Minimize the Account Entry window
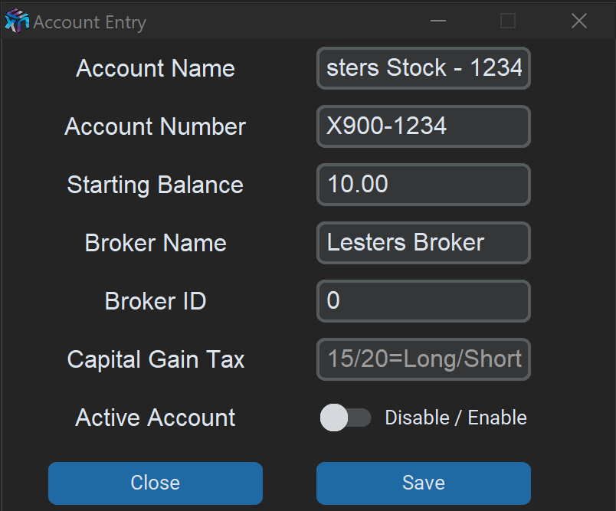 (438, 21)
